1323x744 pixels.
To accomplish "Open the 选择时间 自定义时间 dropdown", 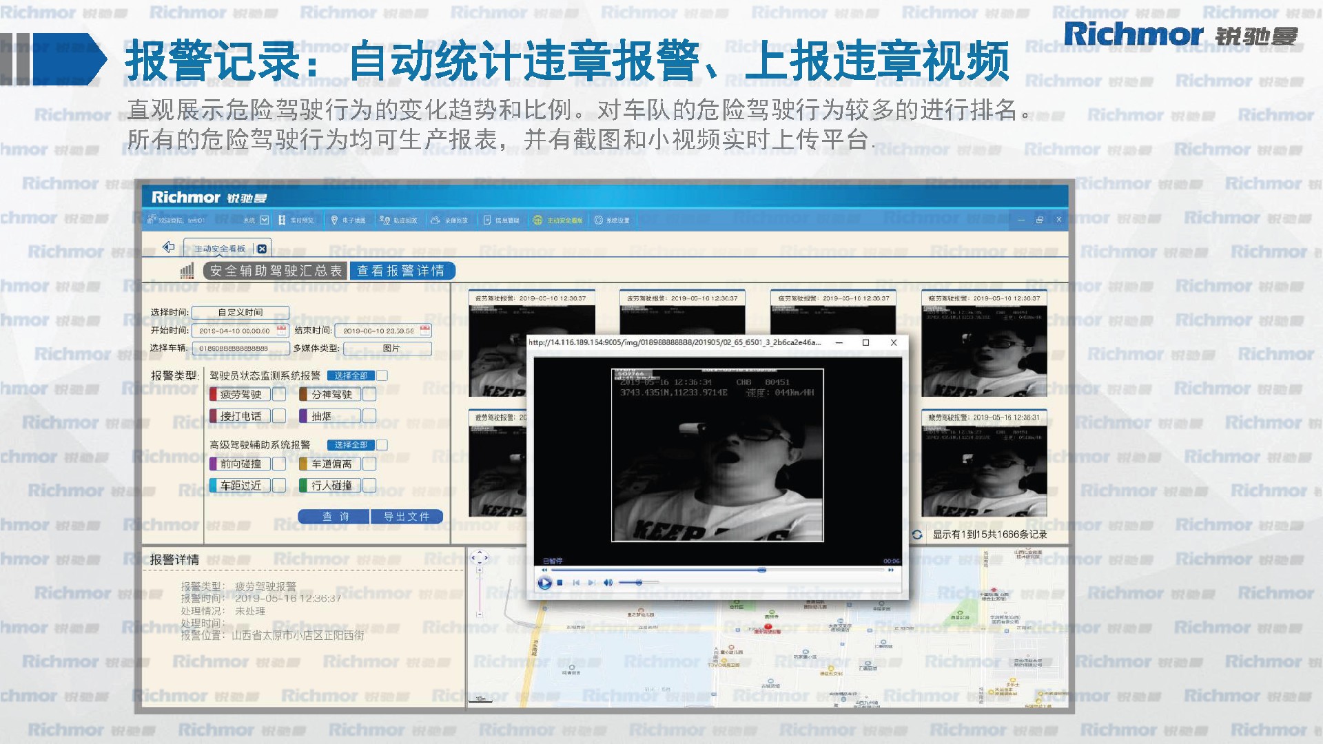I will coord(240,313).
